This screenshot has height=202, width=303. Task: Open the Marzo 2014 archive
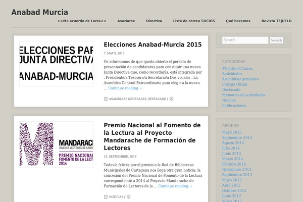tap(232, 159)
